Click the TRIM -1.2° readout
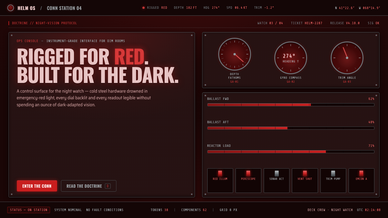This screenshot has width=388, height=218. point(264,8)
